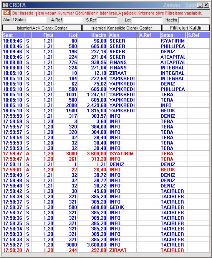Click into the Hacim filter field
Screen dimensions: 212x258
[194, 20]
